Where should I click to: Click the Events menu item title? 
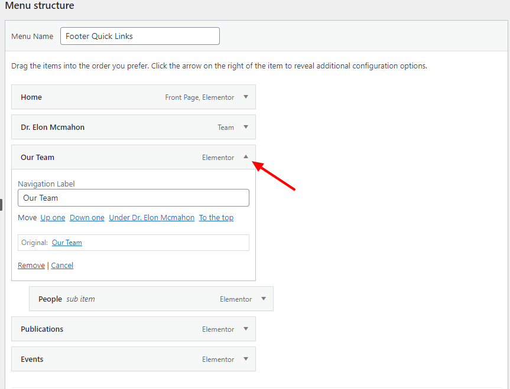32,359
